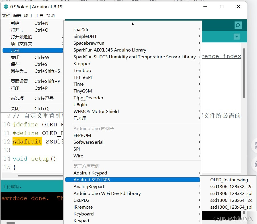The width and height of the screenshot is (257, 224).
Task: Open the 项目 menu
Action: point(28,16)
